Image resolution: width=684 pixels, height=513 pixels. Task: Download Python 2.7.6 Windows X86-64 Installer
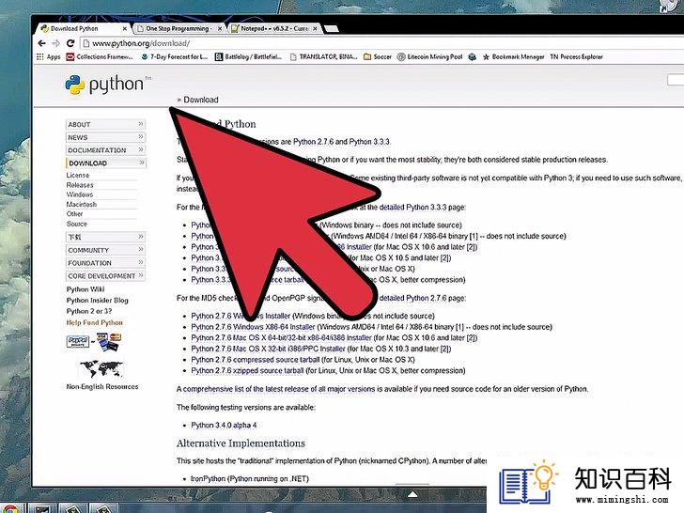point(253,327)
